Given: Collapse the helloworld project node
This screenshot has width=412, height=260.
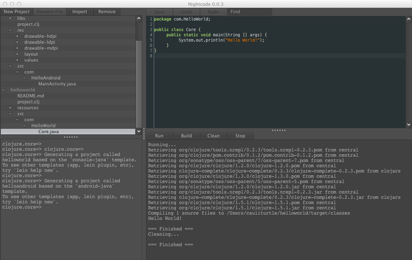Looking at the screenshot, I should tap(3, 90).
